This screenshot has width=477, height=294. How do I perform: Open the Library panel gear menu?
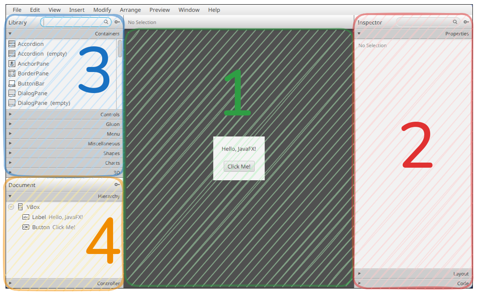117,22
